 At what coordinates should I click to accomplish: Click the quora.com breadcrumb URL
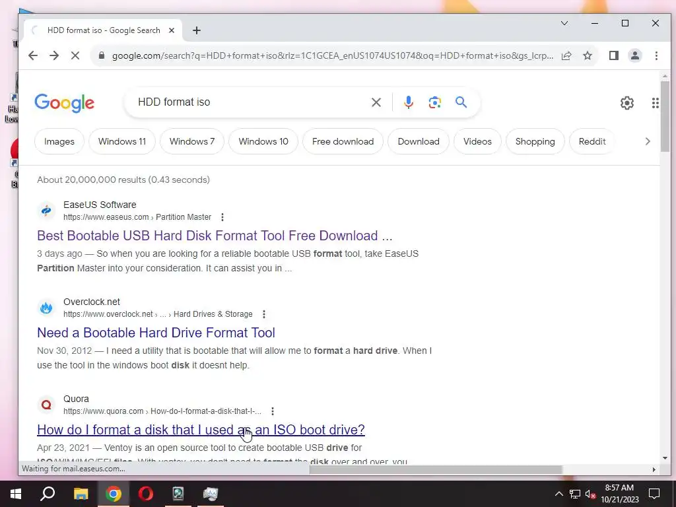click(162, 411)
